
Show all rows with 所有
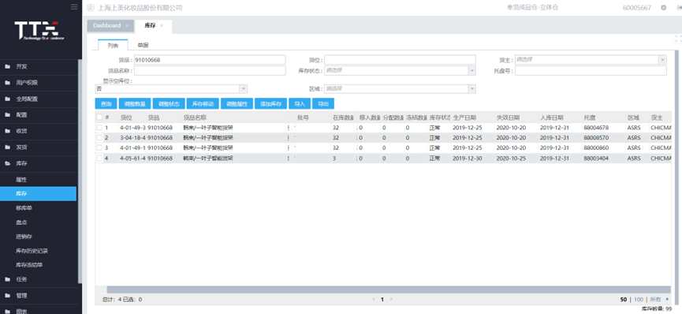click(x=655, y=299)
